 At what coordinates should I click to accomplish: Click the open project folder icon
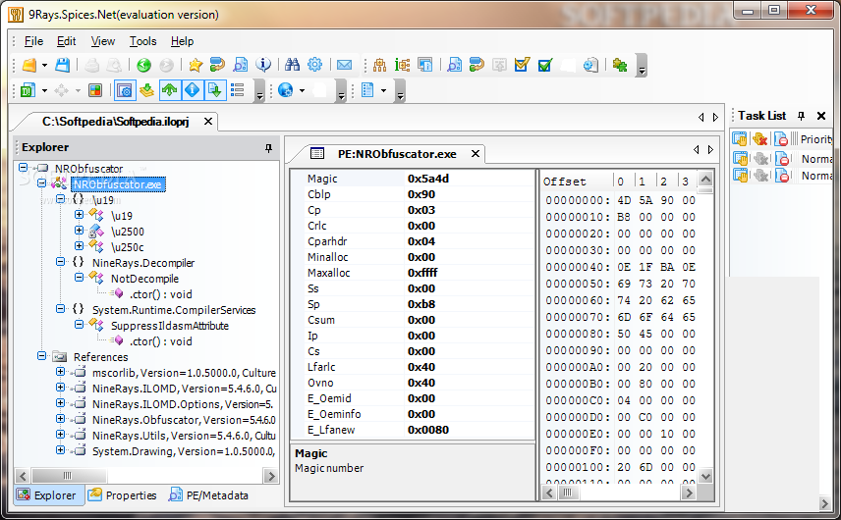[28, 66]
